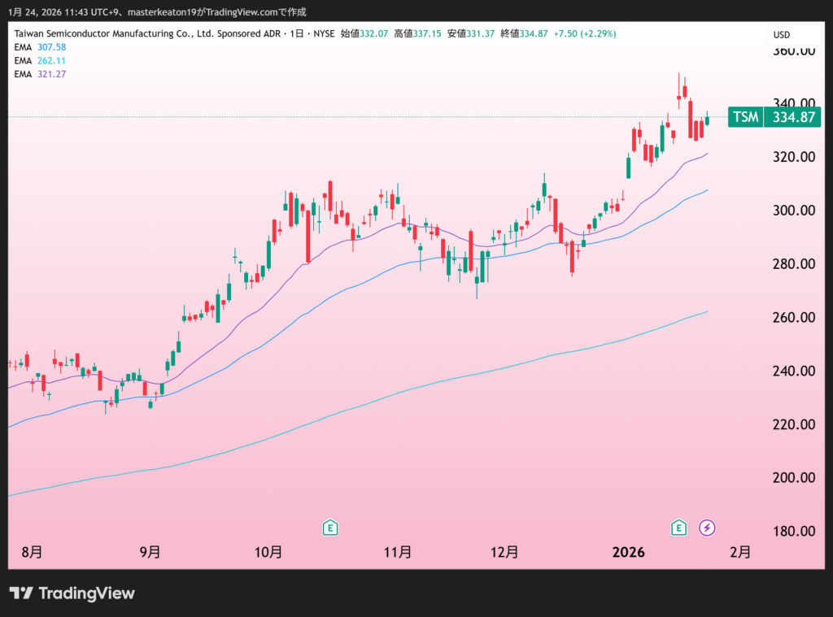Click the January 2026 earnings E marker

(678, 528)
